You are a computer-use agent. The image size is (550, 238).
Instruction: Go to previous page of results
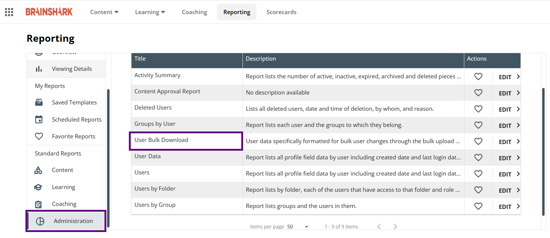tap(379, 227)
